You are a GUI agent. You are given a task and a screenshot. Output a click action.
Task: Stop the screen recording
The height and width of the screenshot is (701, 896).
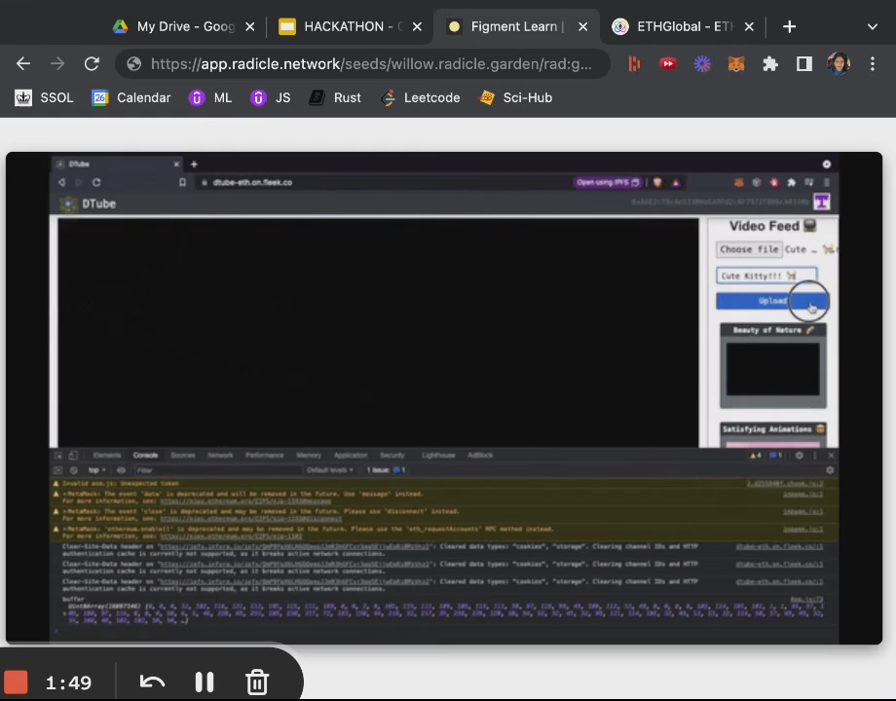tap(16, 682)
